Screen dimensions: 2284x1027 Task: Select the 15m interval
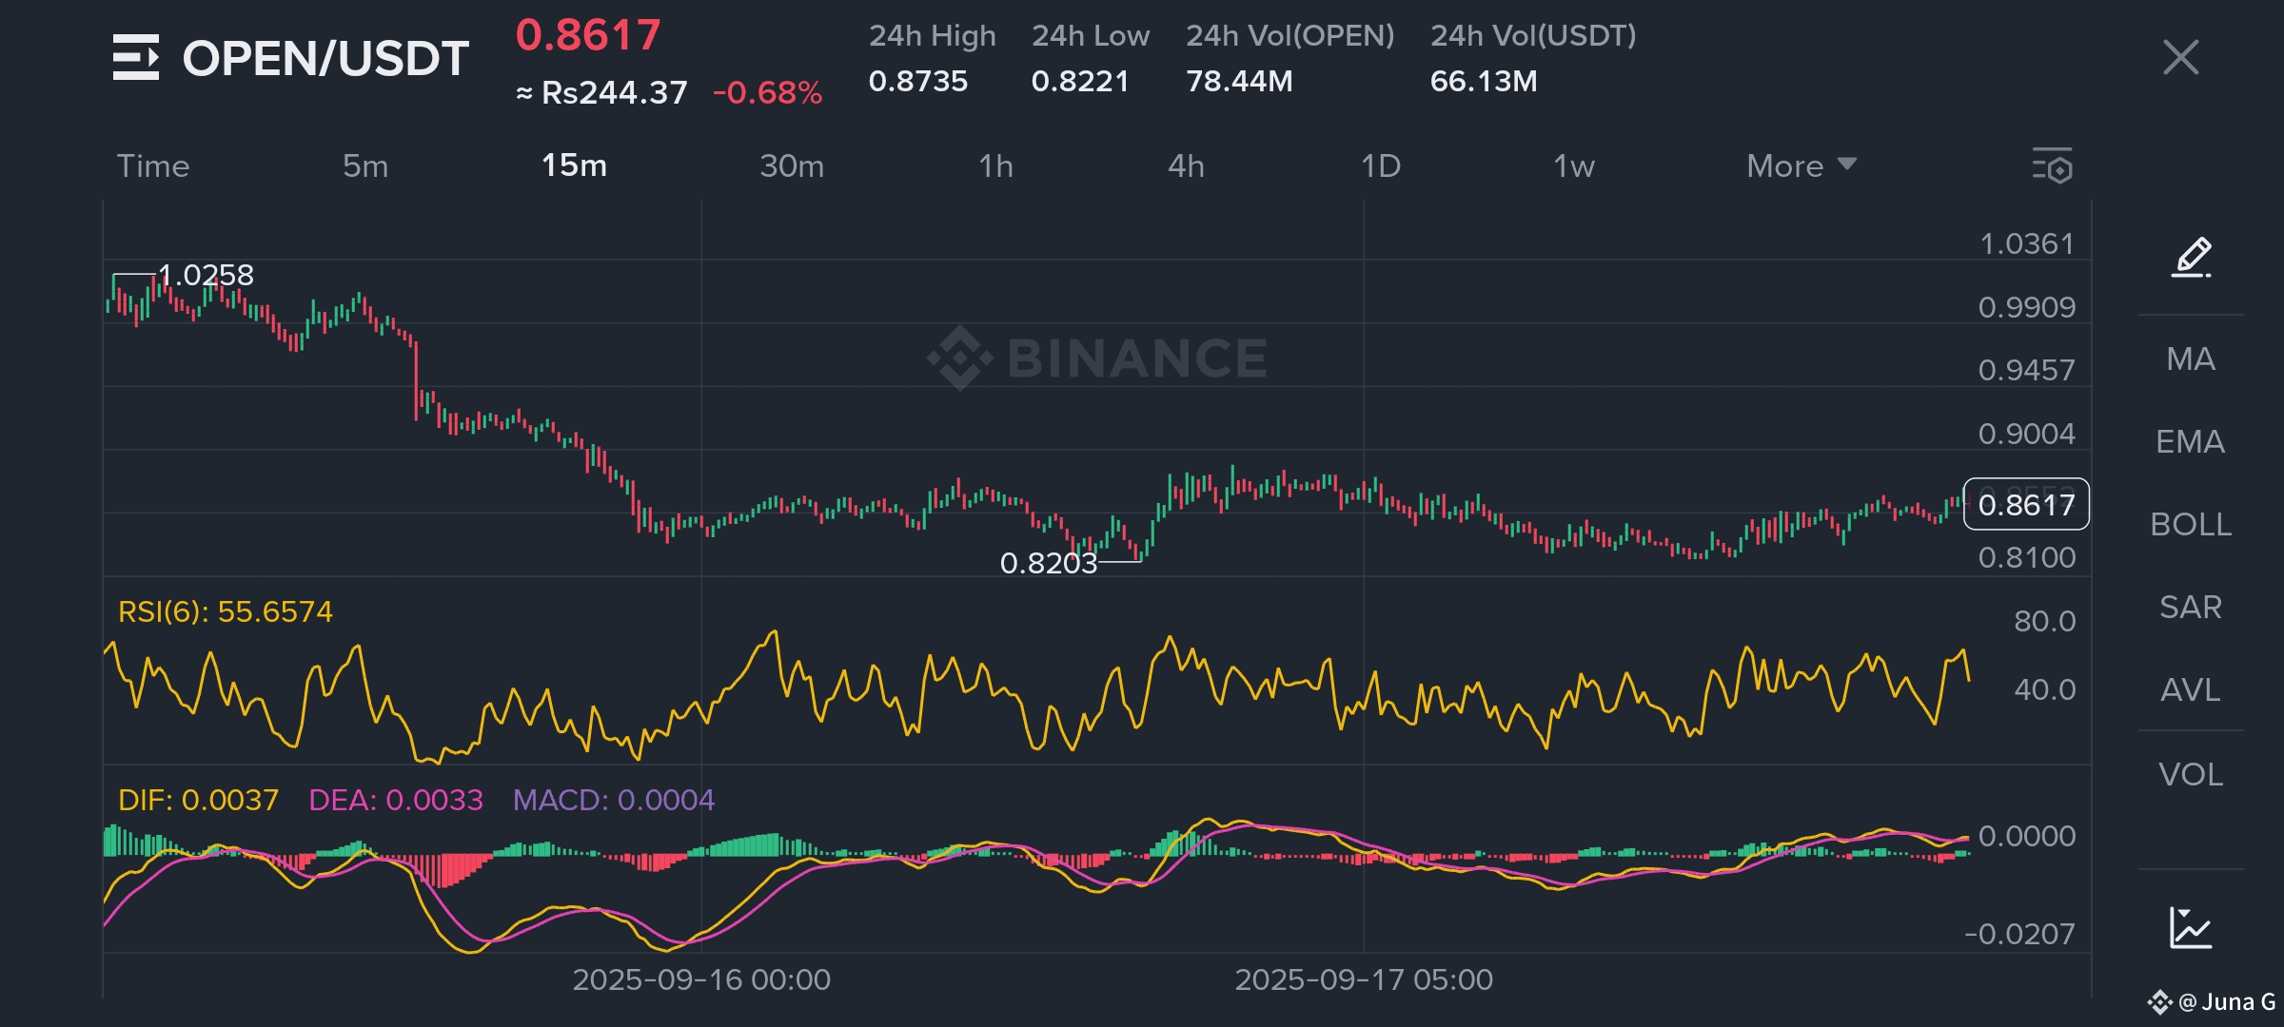[574, 165]
